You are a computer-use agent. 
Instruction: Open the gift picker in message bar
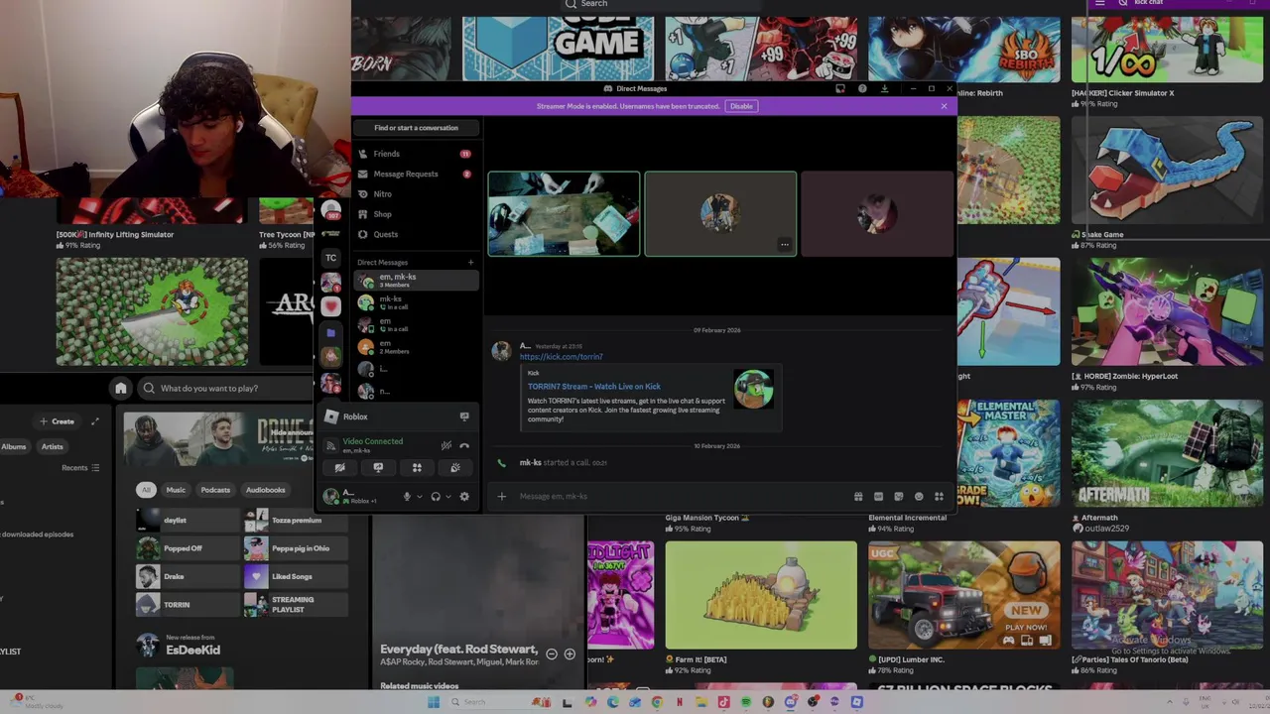[858, 496]
